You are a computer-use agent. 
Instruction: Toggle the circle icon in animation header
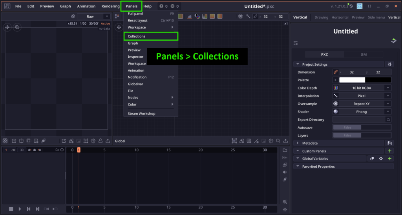click(62, 150)
